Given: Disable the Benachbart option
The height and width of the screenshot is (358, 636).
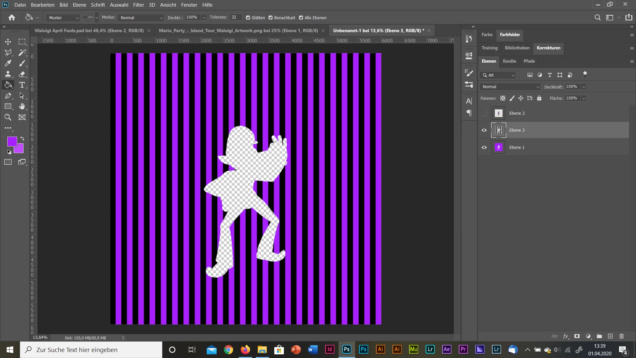Looking at the screenshot, I should [271, 18].
